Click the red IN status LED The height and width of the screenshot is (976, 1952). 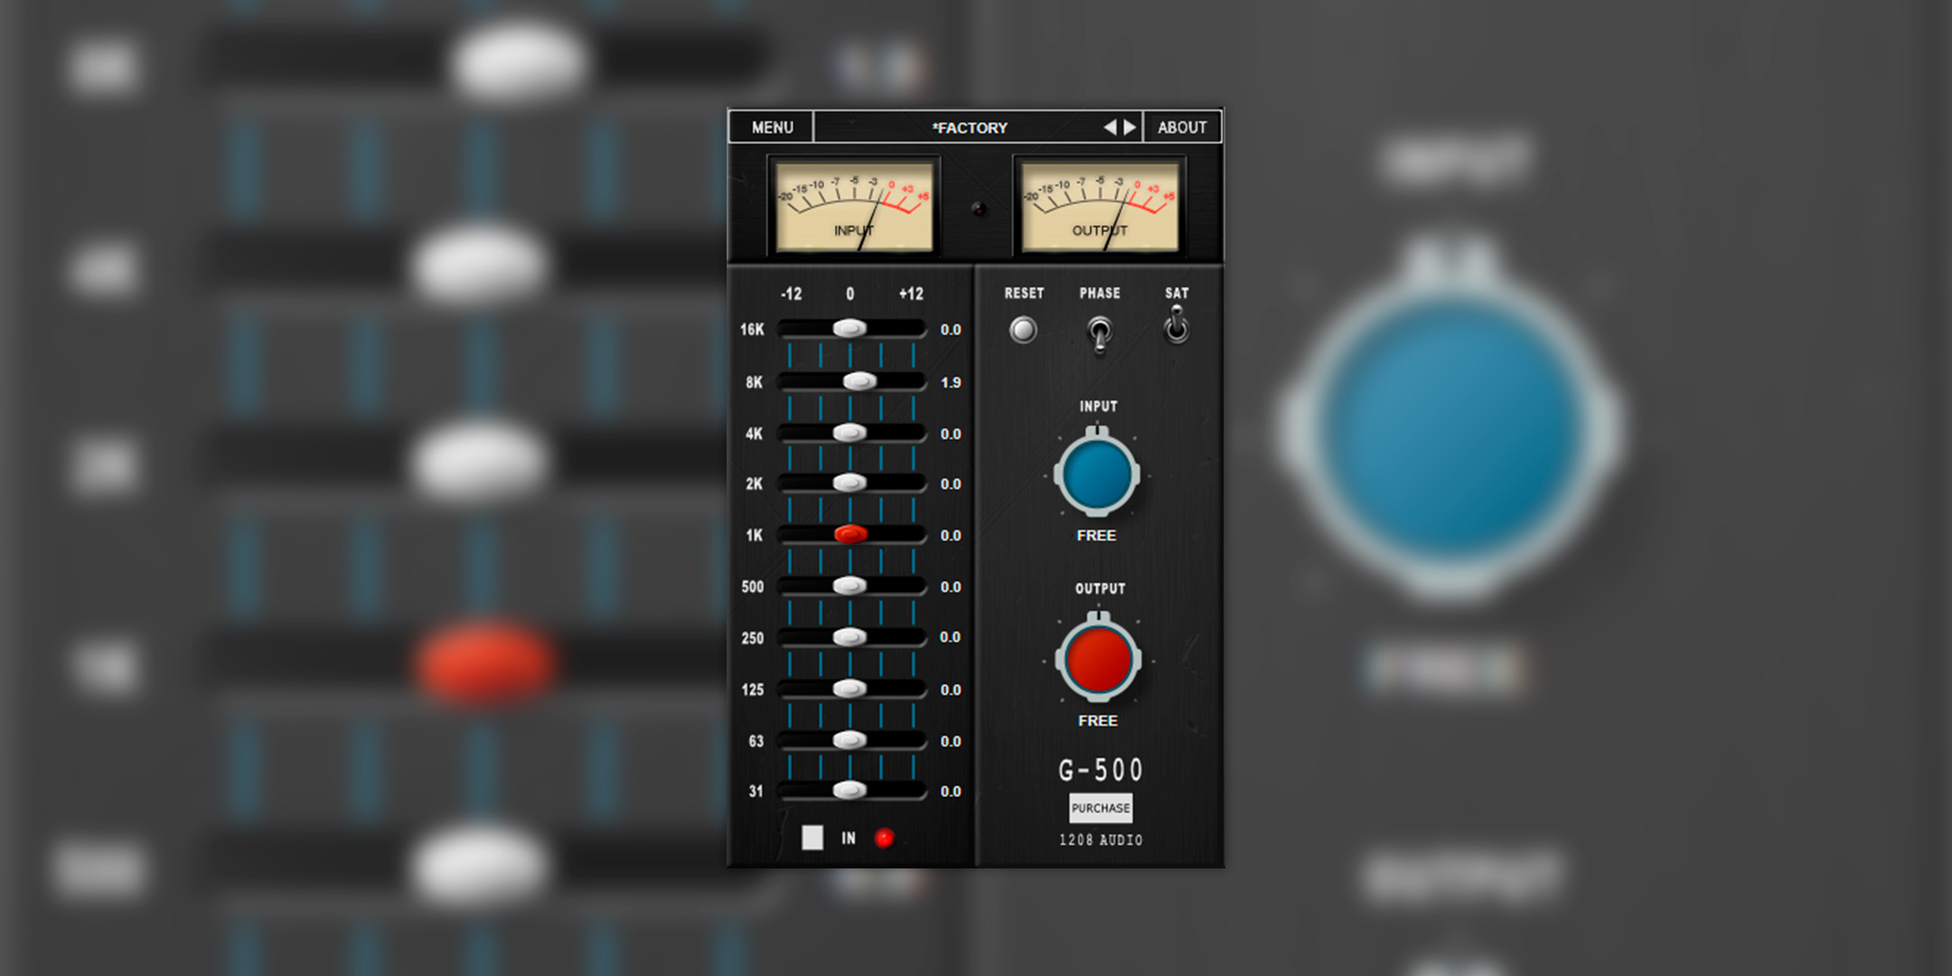point(884,838)
